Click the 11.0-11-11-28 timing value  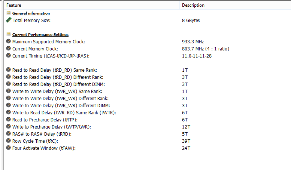(197, 56)
